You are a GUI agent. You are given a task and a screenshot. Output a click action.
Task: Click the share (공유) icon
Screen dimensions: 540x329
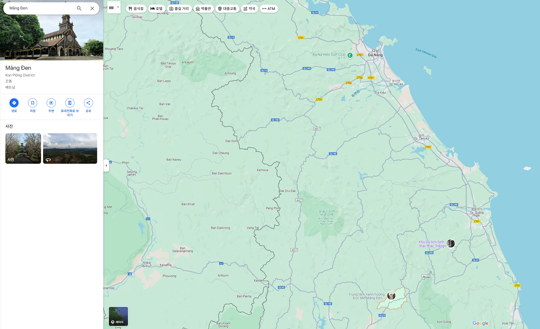[x=88, y=103]
